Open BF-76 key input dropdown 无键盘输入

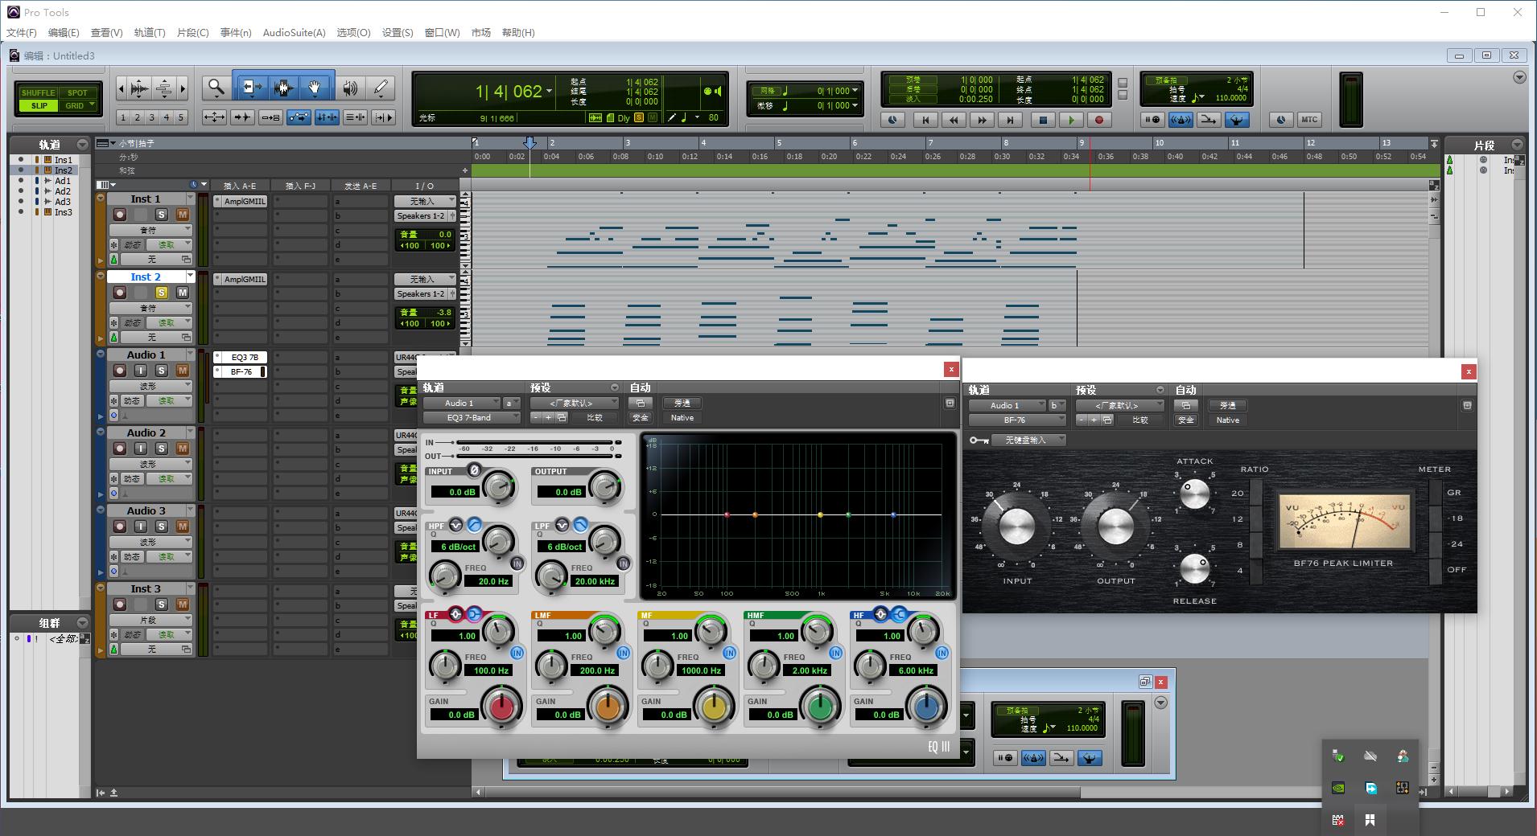[1029, 441]
